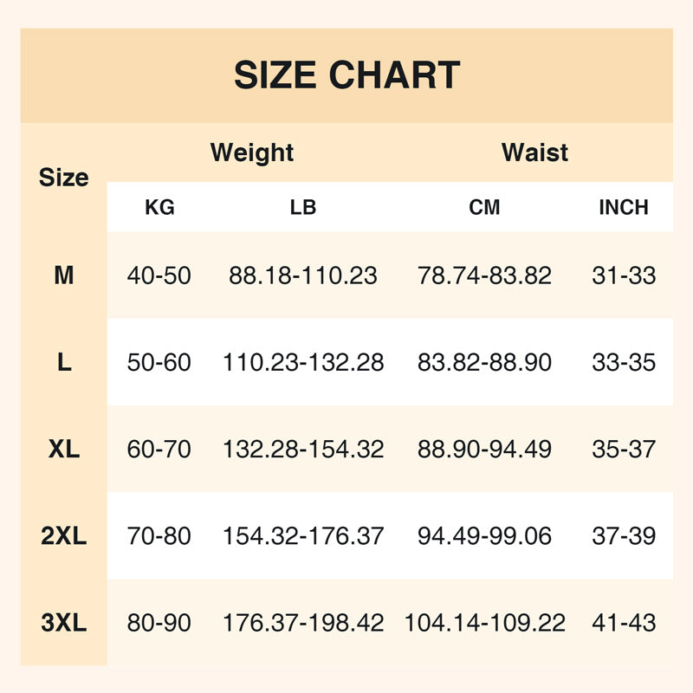The width and height of the screenshot is (693, 693).
Task: Click the LB sub-header
Action: click(303, 208)
